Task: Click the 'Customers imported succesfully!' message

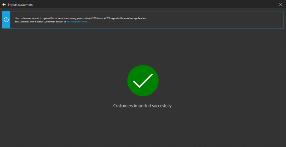Action: tap(143, 106)
